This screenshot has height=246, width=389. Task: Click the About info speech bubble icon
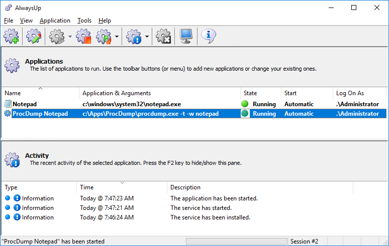(209, 37)
